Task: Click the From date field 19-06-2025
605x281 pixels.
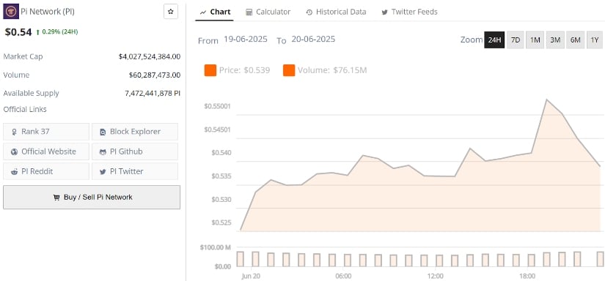Action: tap(246, 40)
